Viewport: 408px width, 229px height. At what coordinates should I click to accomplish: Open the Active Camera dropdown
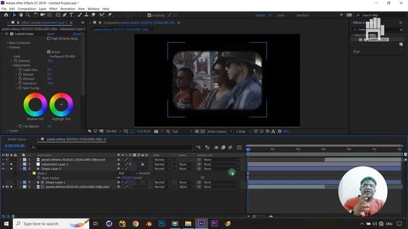[219, 132]
